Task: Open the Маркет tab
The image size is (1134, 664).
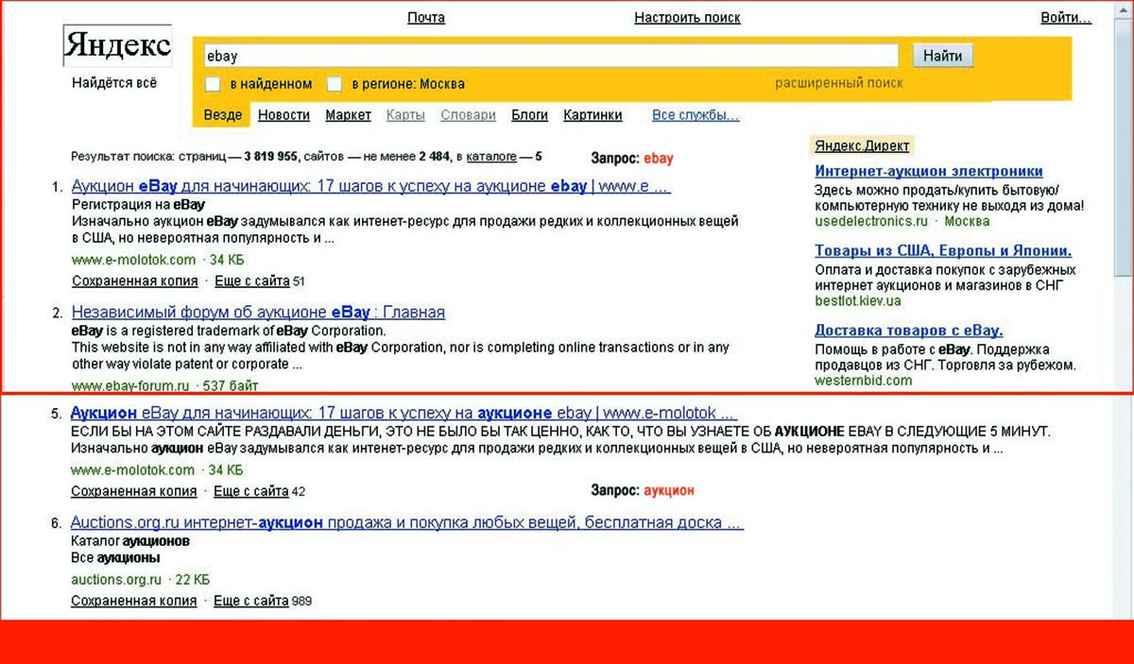Action: click(x=348, y=115)
